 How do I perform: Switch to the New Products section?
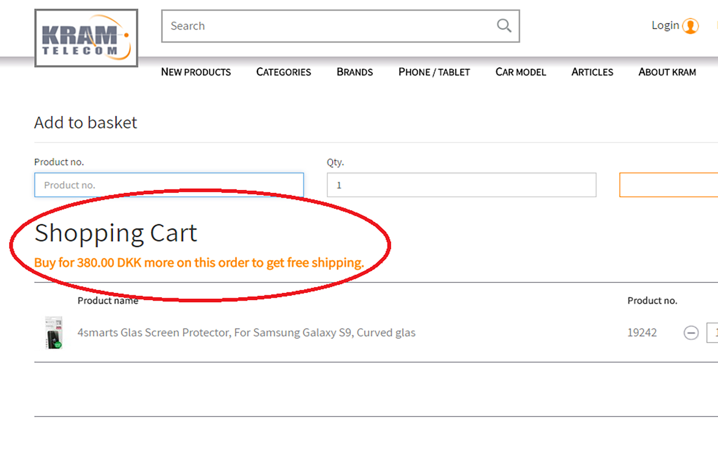point(196,72)
